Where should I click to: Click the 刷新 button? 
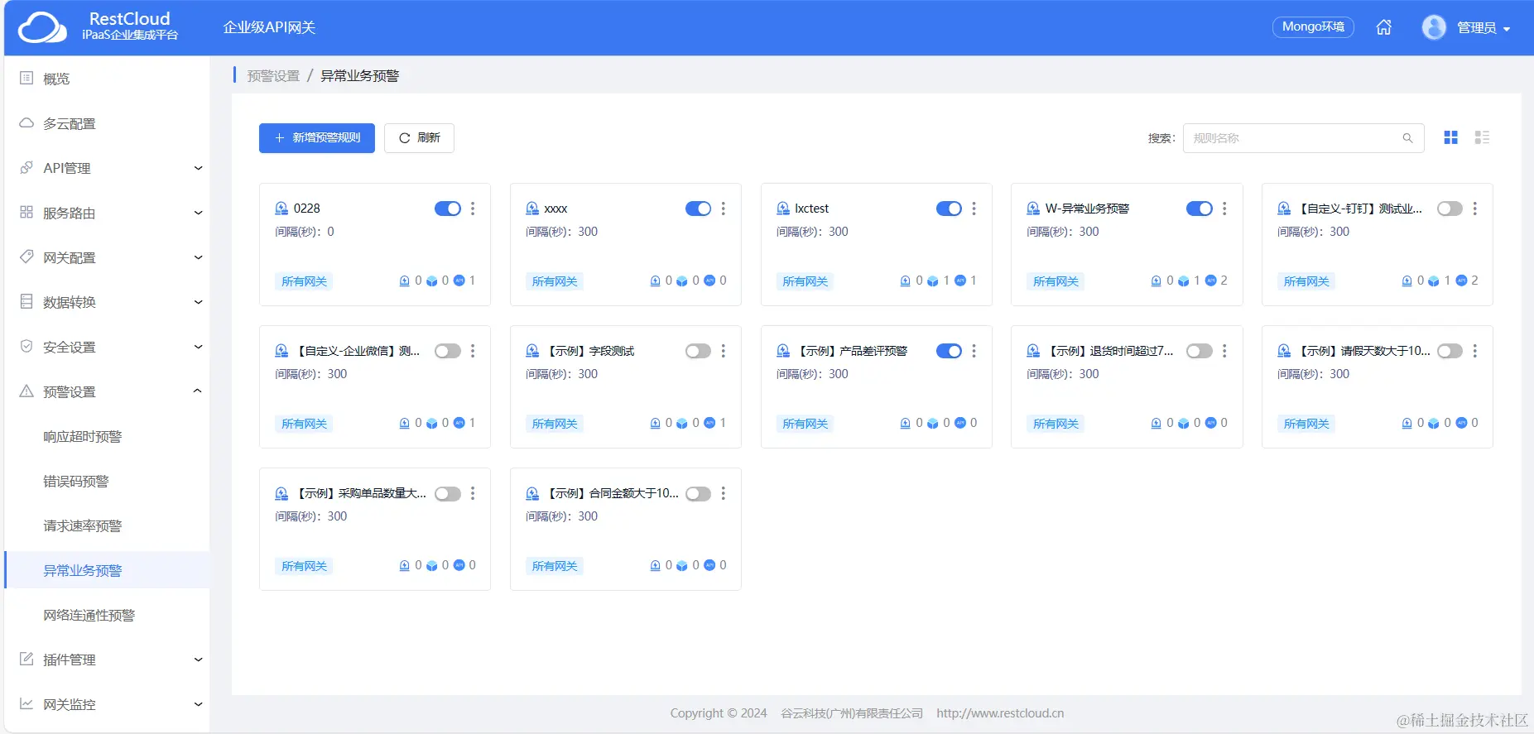coord(419,138)
